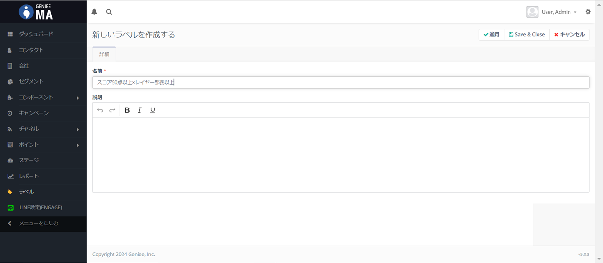Image resolution: width=603 pixels, height=263 pixels.
Task: Expand the チャネル submenu
Action: [x=42, y=129]
